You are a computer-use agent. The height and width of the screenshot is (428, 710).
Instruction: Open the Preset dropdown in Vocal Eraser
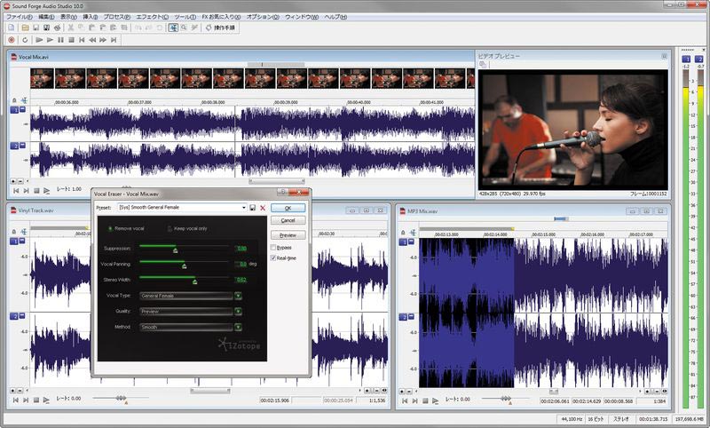point(243,208)
